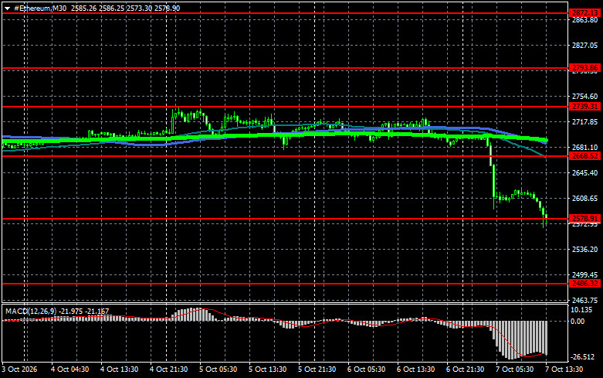Click the time axis label 7 Oct 13:30

click(x=564, y=369)
